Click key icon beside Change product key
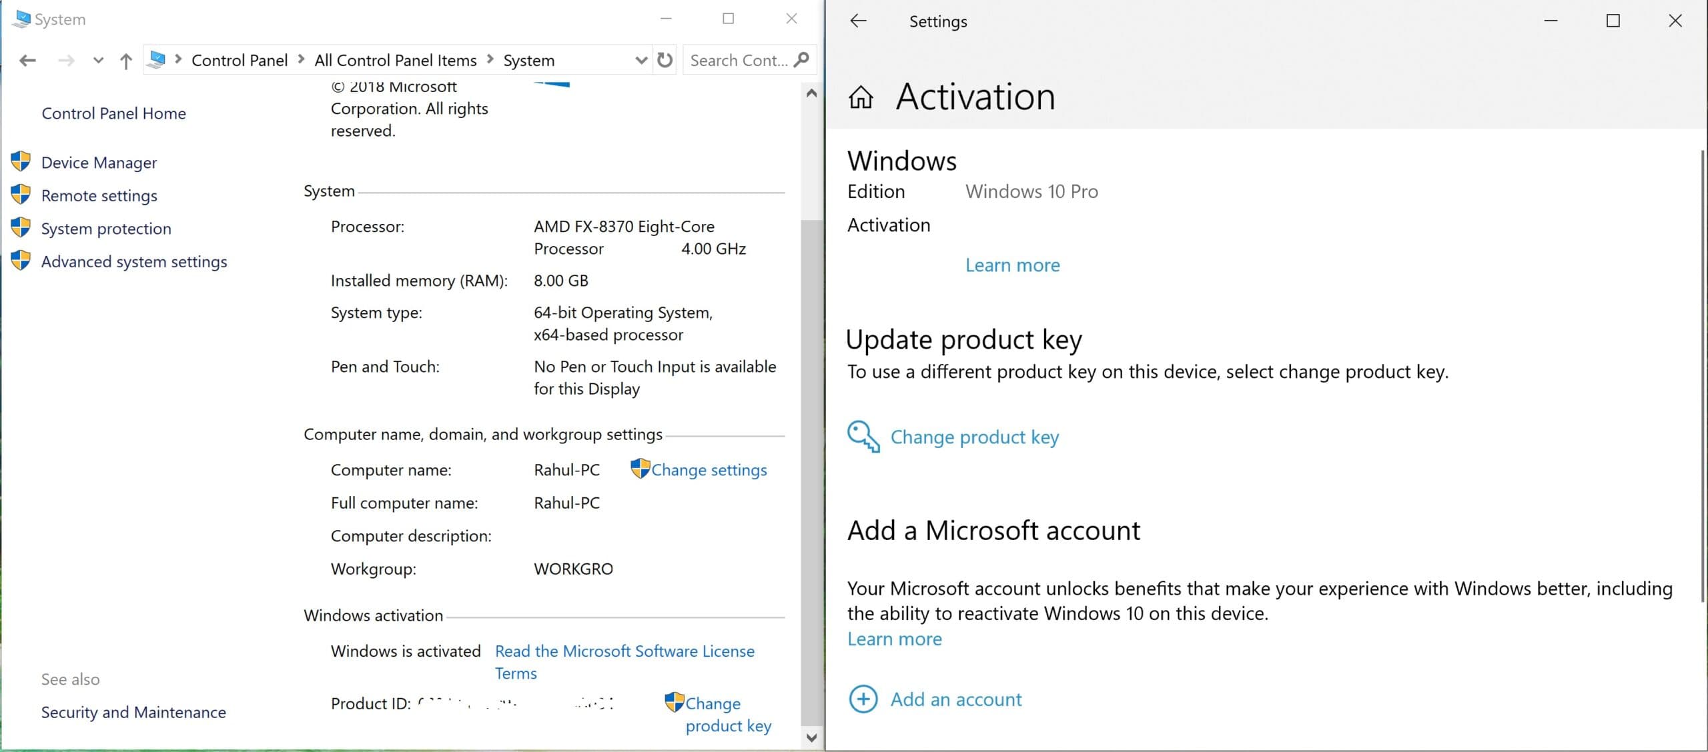Viewport: 1708px width, 752px height. coord(863,437)
